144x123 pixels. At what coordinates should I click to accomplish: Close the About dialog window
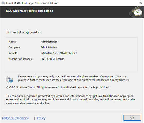click(x=141, y=3)
